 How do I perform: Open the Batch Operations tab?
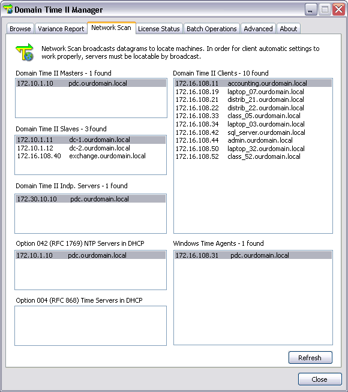tap(212, 29)
